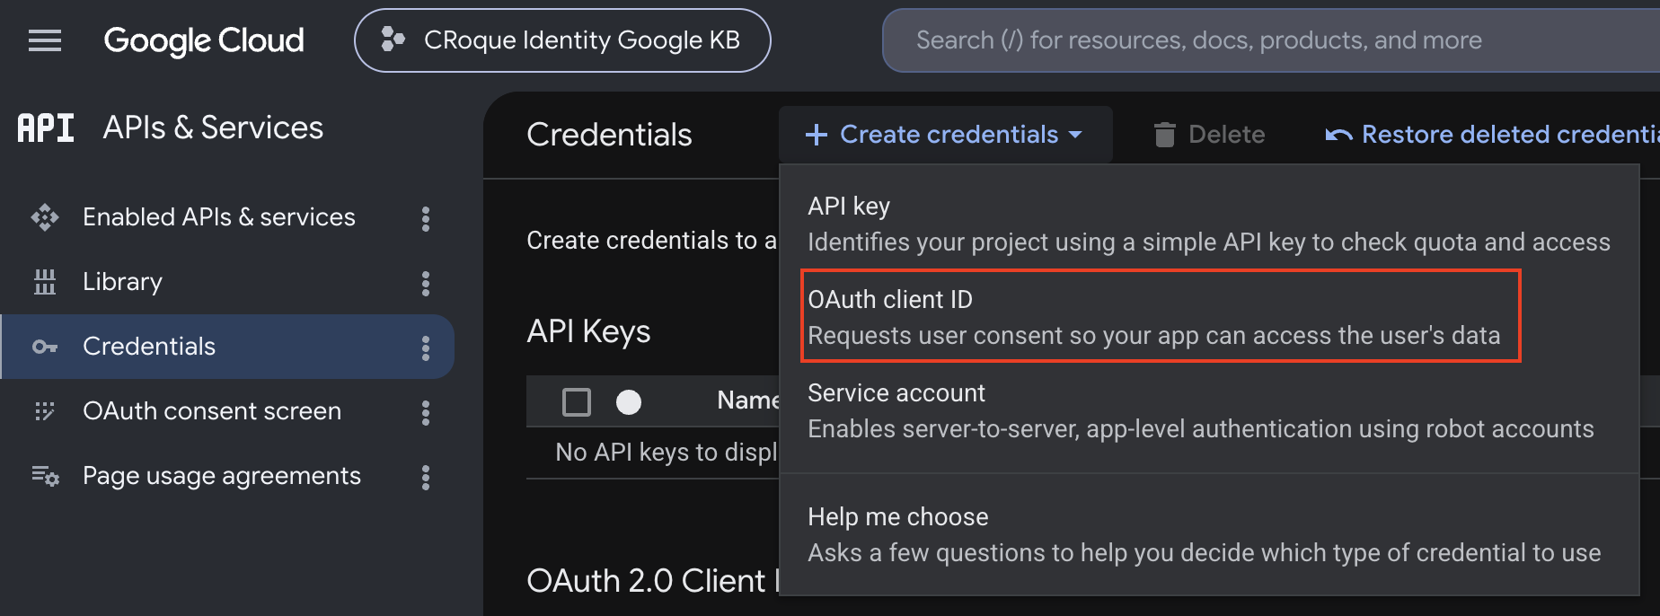Click the Delete trash icon
The height and width of the screenshot is (616, 1660).
point(1164,135)
